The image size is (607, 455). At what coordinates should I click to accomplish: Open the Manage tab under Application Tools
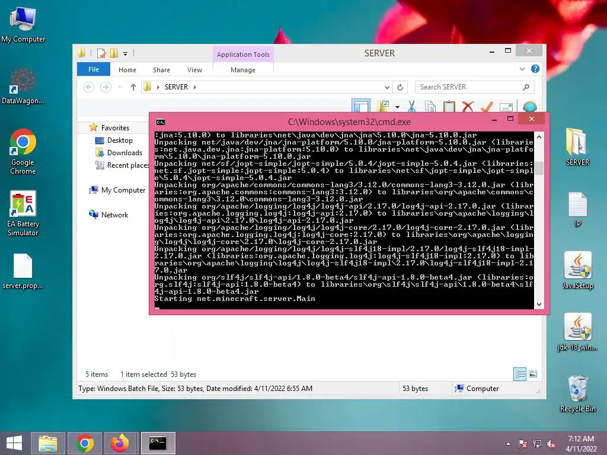click(x=242, y=70)
